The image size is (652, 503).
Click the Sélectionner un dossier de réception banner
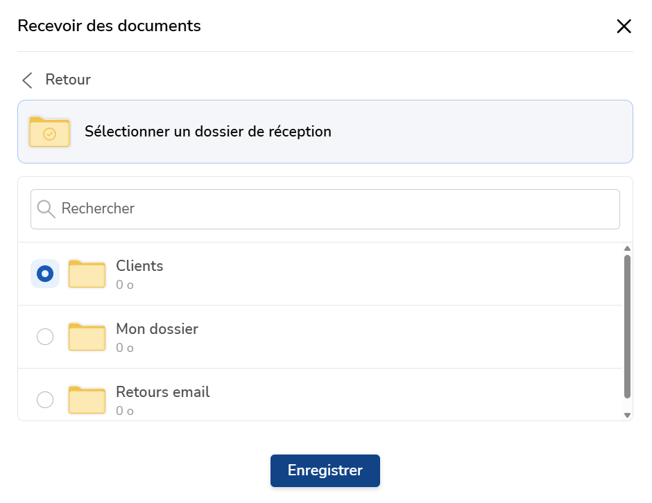tap(325, 132)
